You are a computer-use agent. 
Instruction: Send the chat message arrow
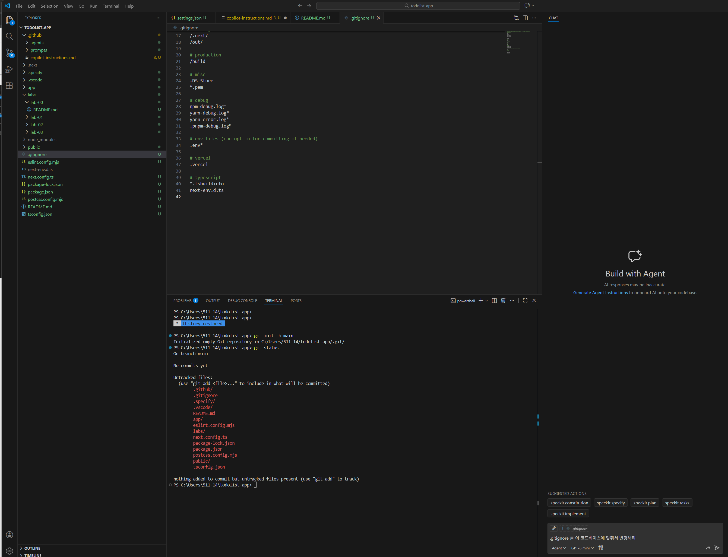click(717, 548)
